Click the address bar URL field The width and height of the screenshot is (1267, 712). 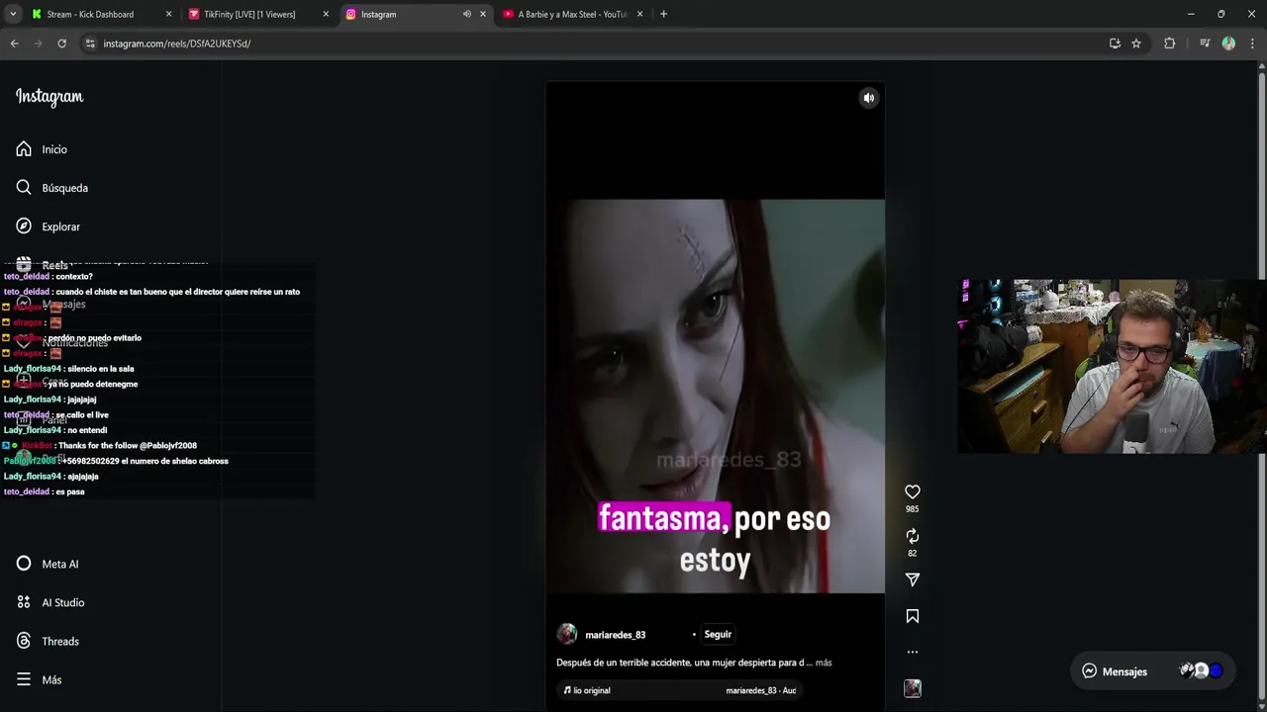[x=594, y=44]
